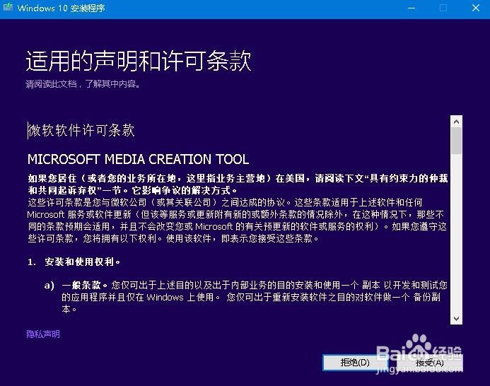
Task: Click the Windows 10 setup title bar icon
Action: pos(8,7)
